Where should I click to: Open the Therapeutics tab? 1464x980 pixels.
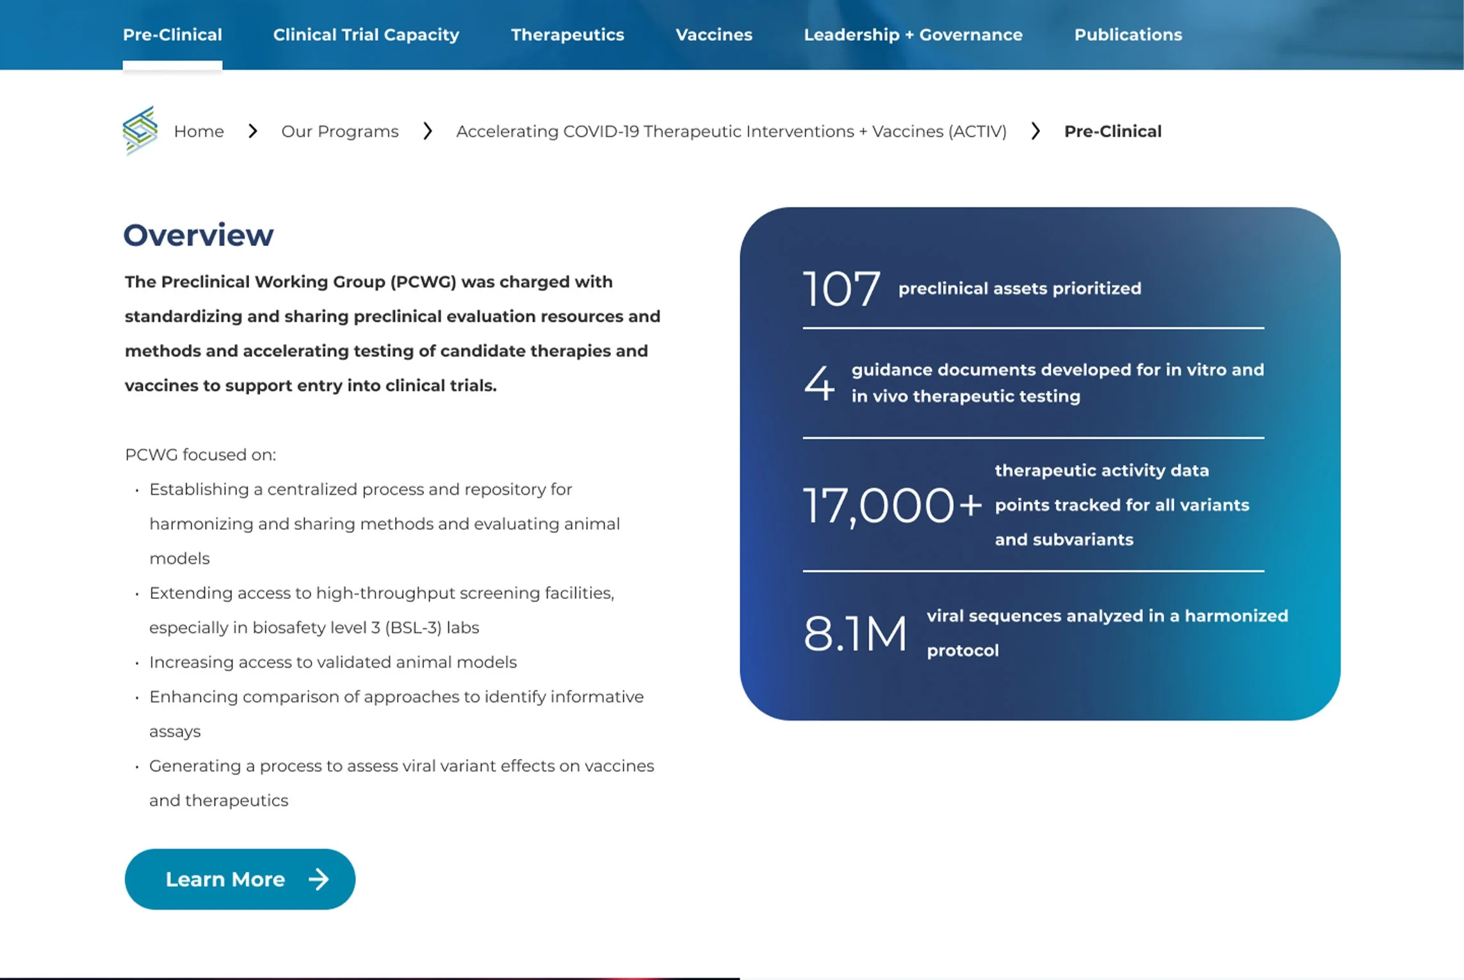tap(567, 35)
